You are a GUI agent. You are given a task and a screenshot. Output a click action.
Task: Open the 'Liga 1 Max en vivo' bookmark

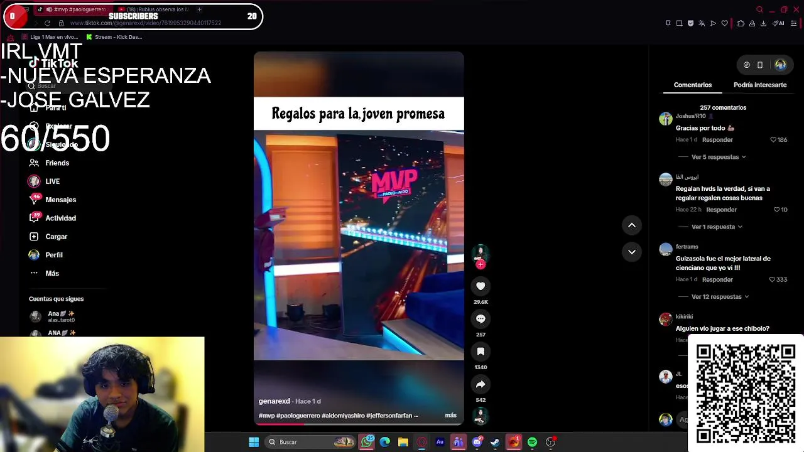point(50,37)
